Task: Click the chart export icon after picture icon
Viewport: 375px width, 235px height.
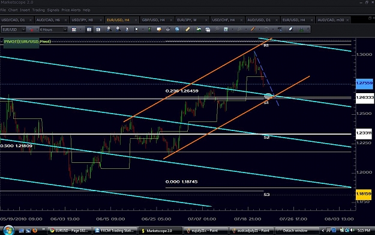Action: coord(208,29)
